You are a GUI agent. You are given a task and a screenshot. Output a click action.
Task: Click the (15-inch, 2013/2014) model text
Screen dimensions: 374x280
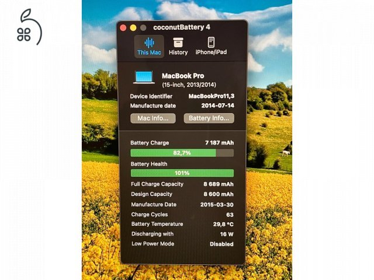pos(189,85)
